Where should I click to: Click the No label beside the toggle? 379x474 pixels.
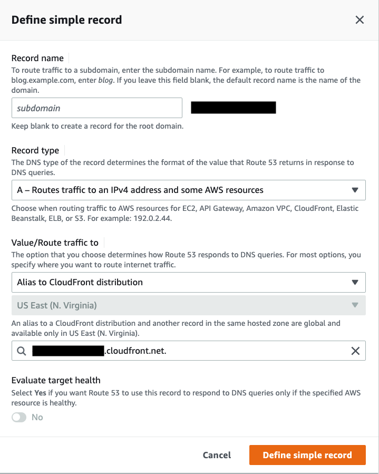pyautogui.click(x=37, y=417)
